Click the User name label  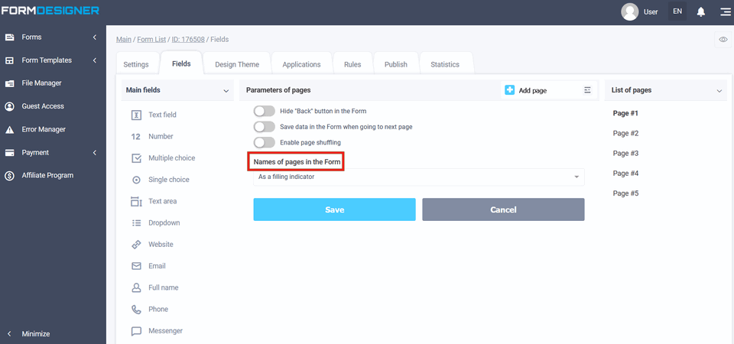[651, 12]
